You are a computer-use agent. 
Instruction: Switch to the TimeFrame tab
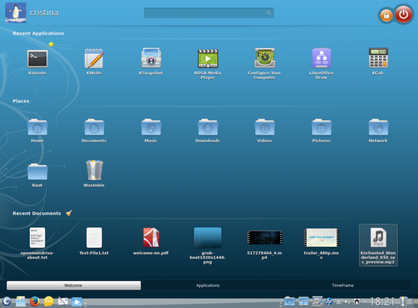click(343, 286)
